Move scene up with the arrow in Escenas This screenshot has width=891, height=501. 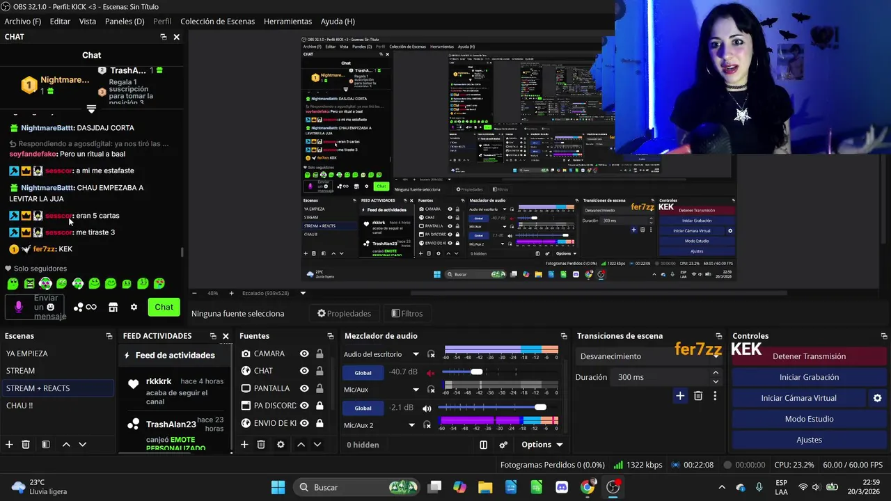(66, 445)
